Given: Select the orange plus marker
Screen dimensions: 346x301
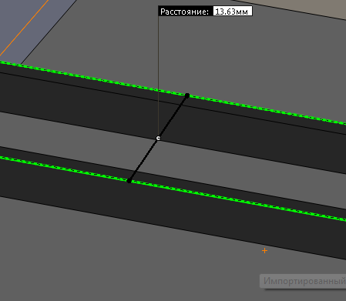Looking at the screenshot, I should point(264,250).
